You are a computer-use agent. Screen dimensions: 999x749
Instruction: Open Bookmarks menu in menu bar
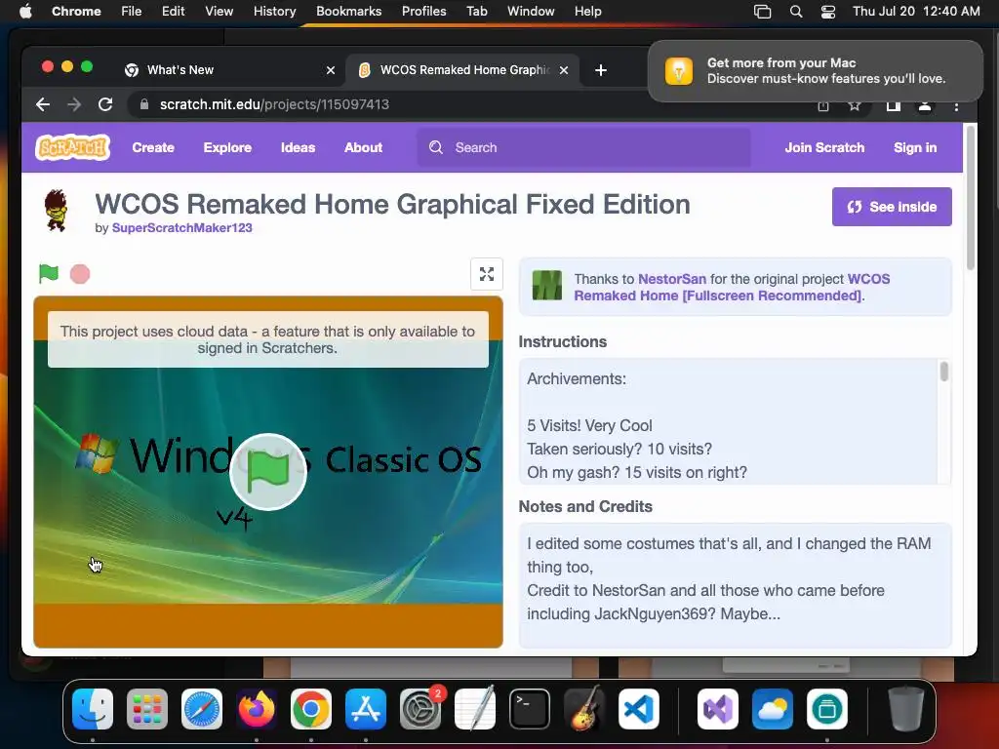(349, 12)
